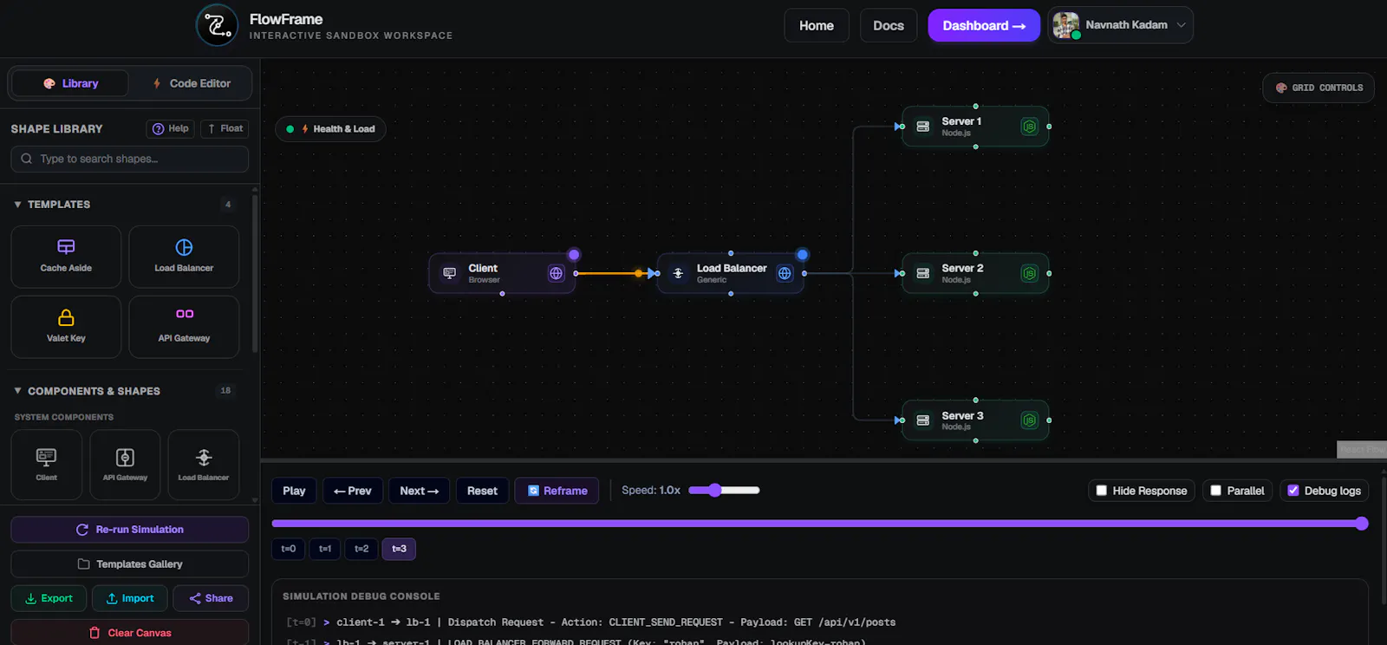Click the globe icon on Client node
This screenshot has width=1387, height=645.
click(x=556, y=273)
